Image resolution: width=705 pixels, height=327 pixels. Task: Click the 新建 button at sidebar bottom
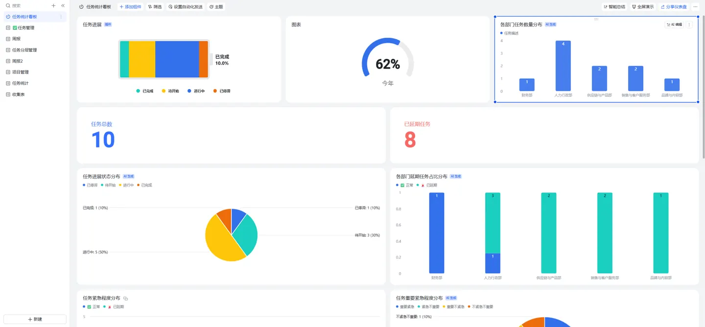35,319
